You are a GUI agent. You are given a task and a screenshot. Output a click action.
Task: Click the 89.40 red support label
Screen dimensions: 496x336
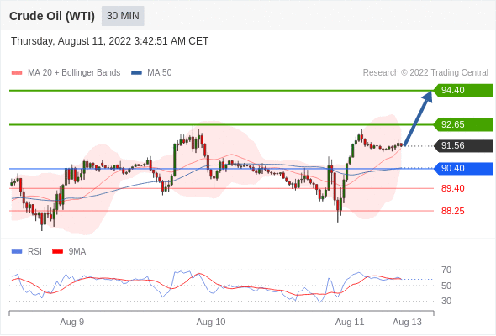click(452, 188)
